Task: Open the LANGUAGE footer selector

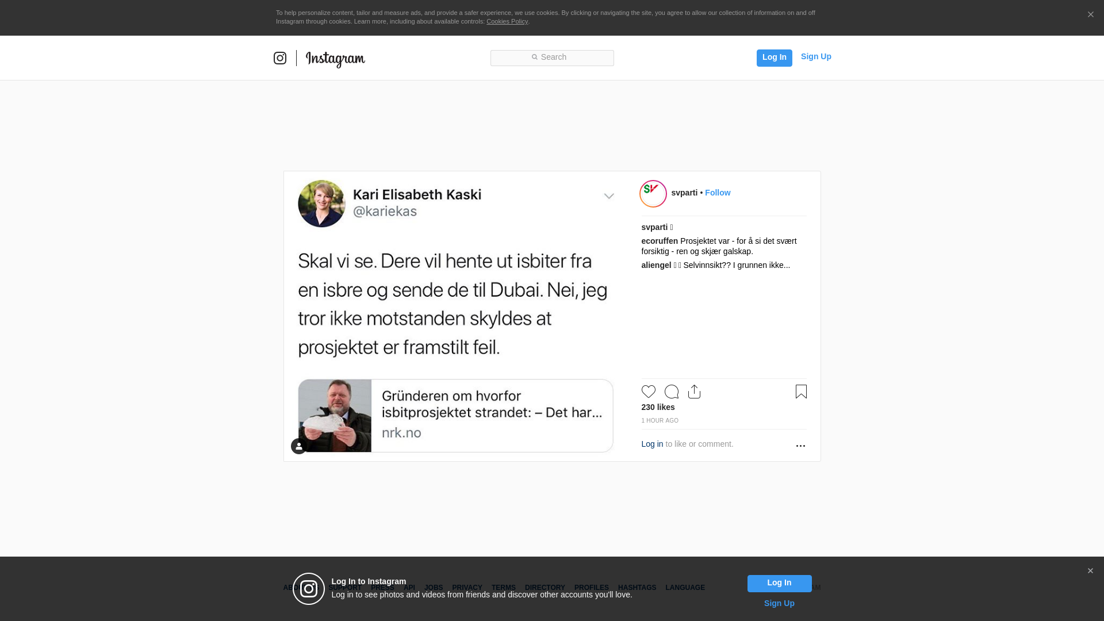Action: coord(685,588)
